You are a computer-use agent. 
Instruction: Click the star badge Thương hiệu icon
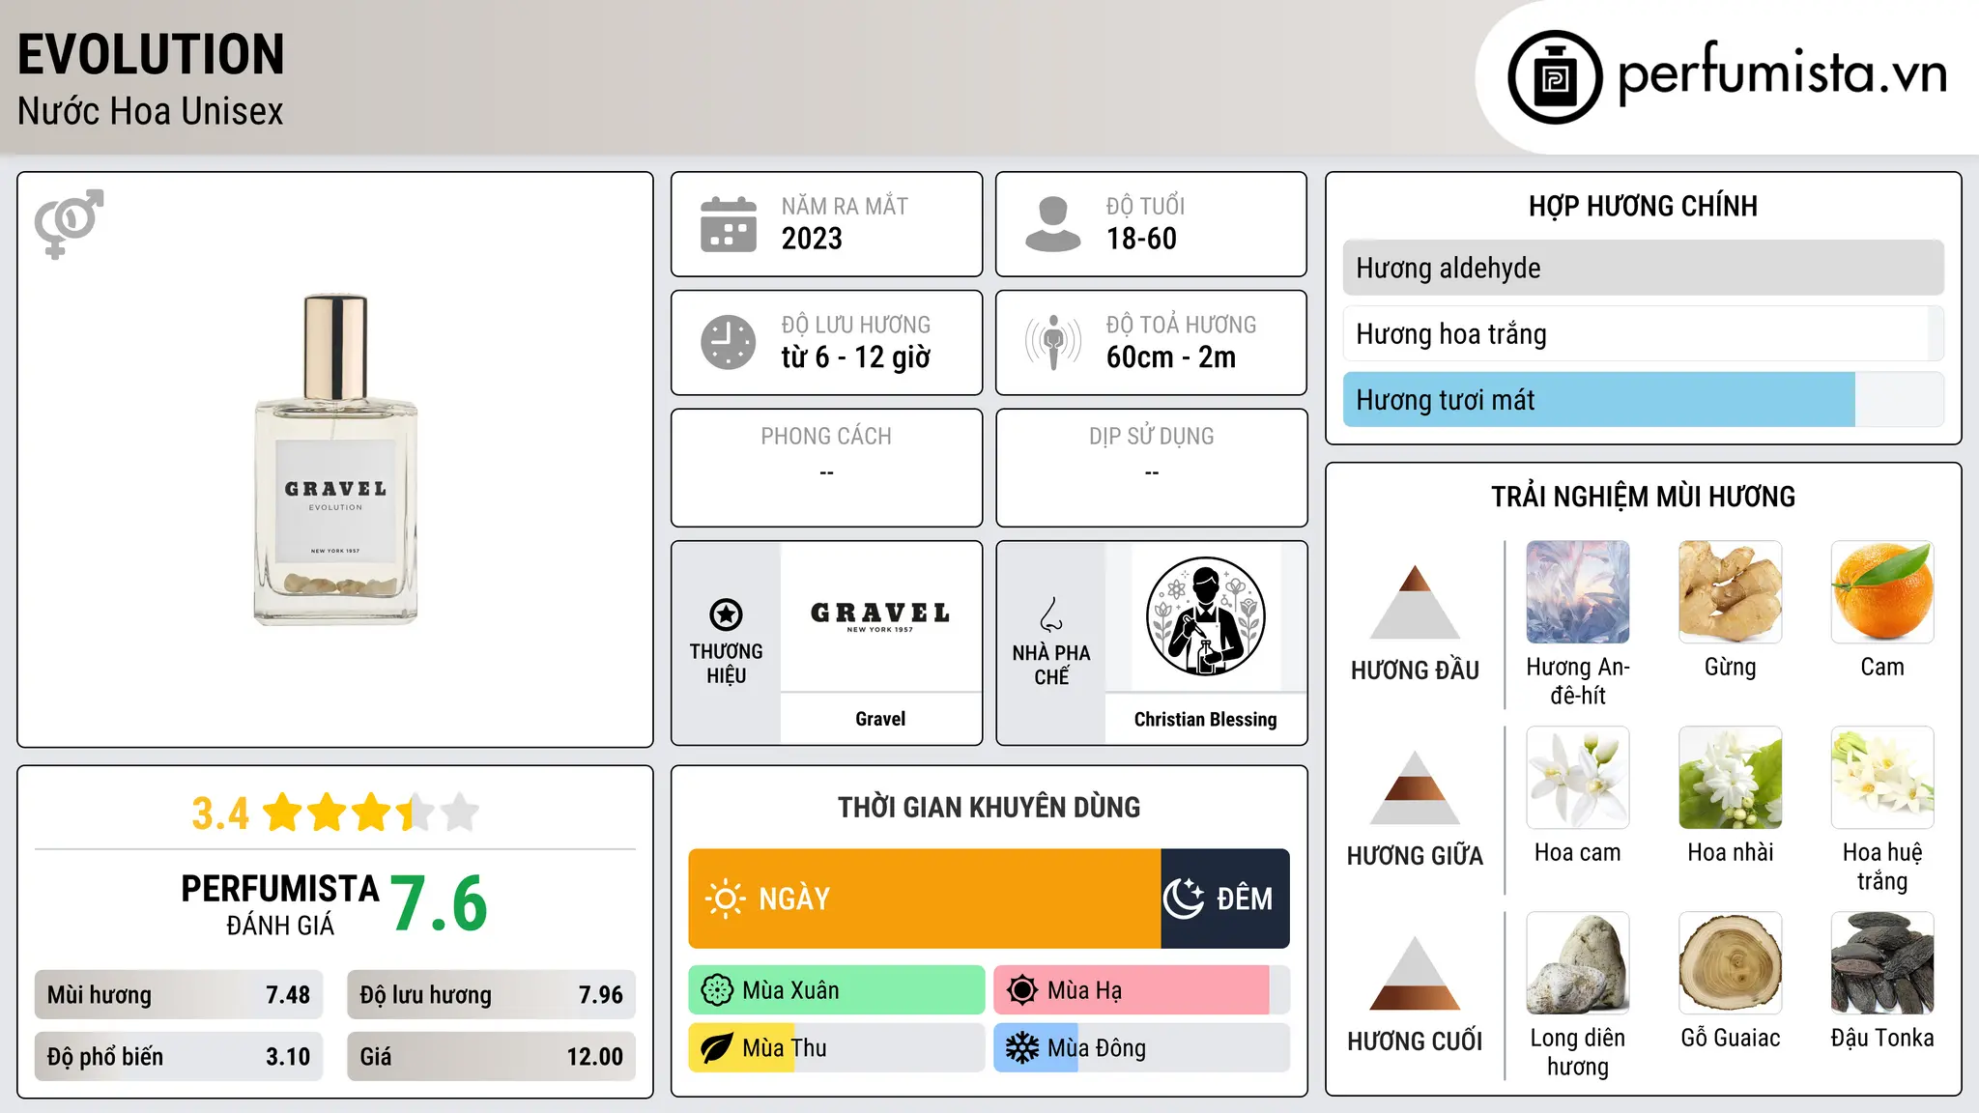(x=726, y=614)
